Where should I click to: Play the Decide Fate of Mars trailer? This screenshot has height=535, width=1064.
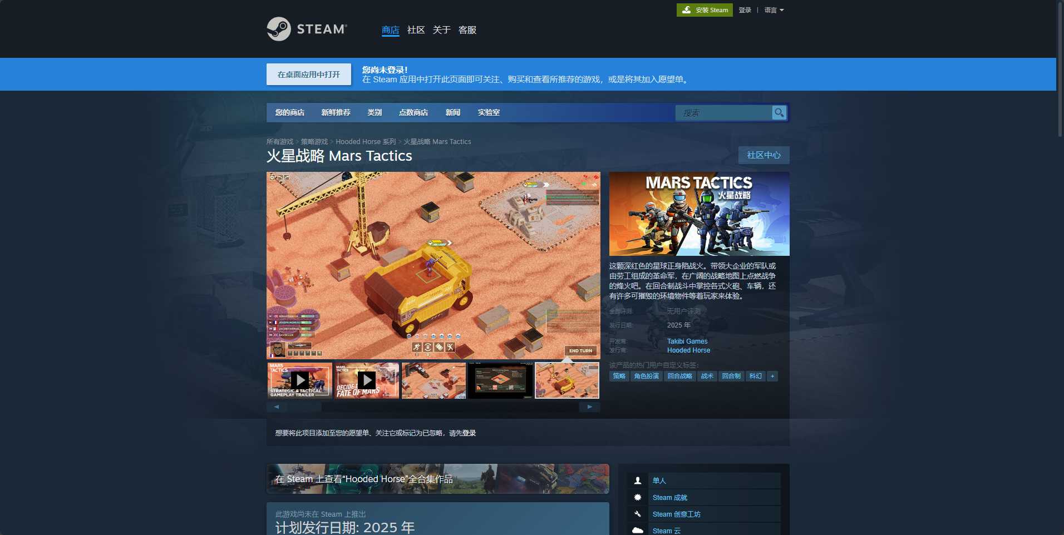[367, 380]
